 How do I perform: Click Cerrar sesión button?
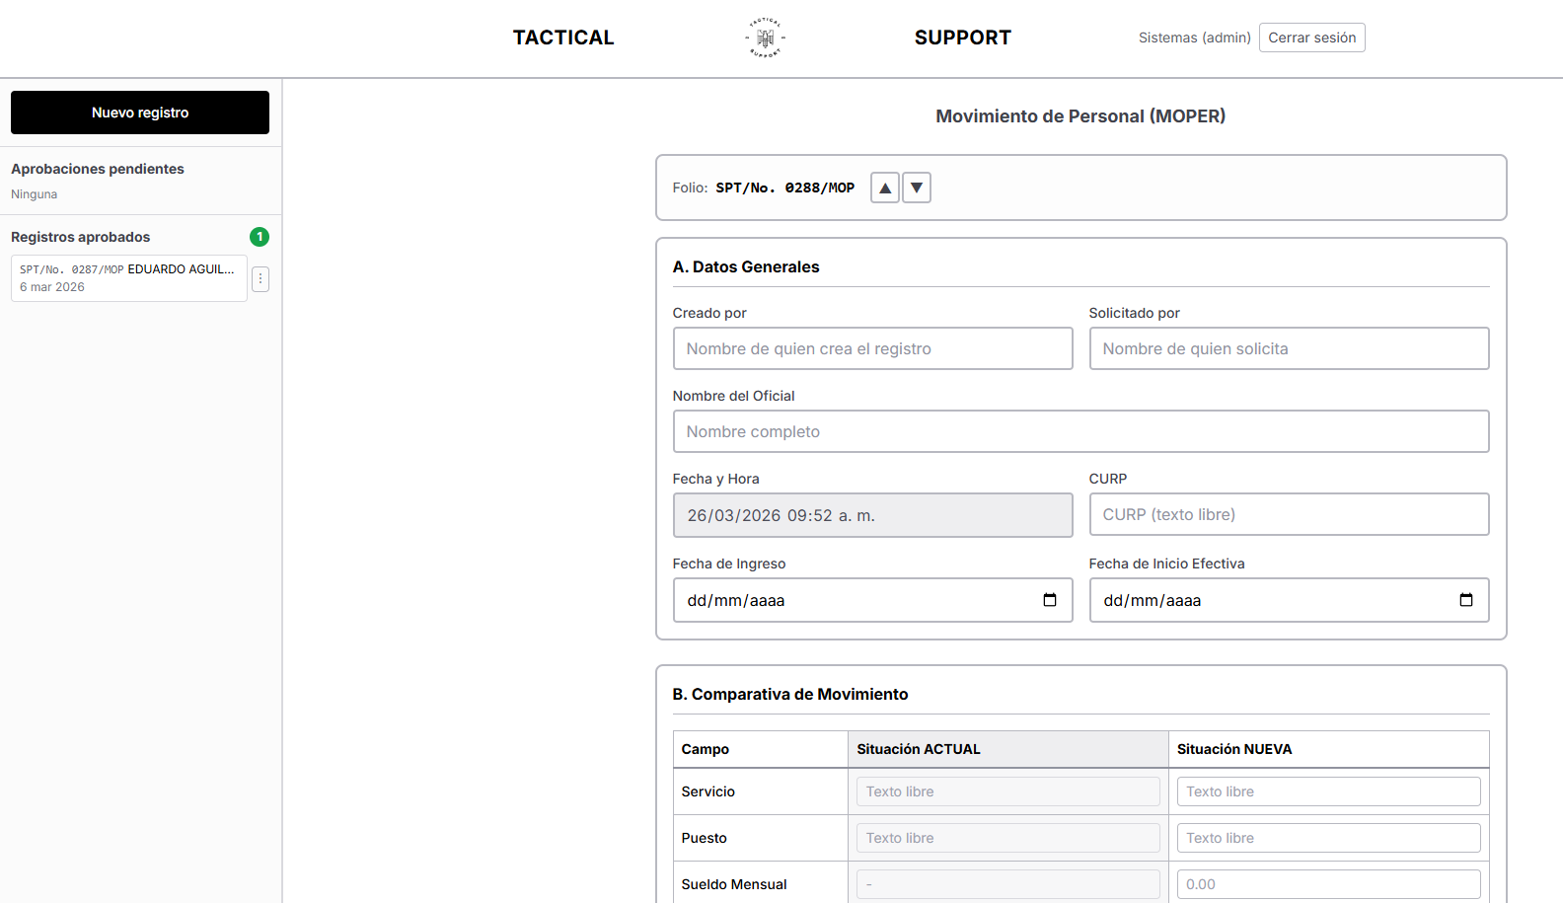pos(1312,38)
